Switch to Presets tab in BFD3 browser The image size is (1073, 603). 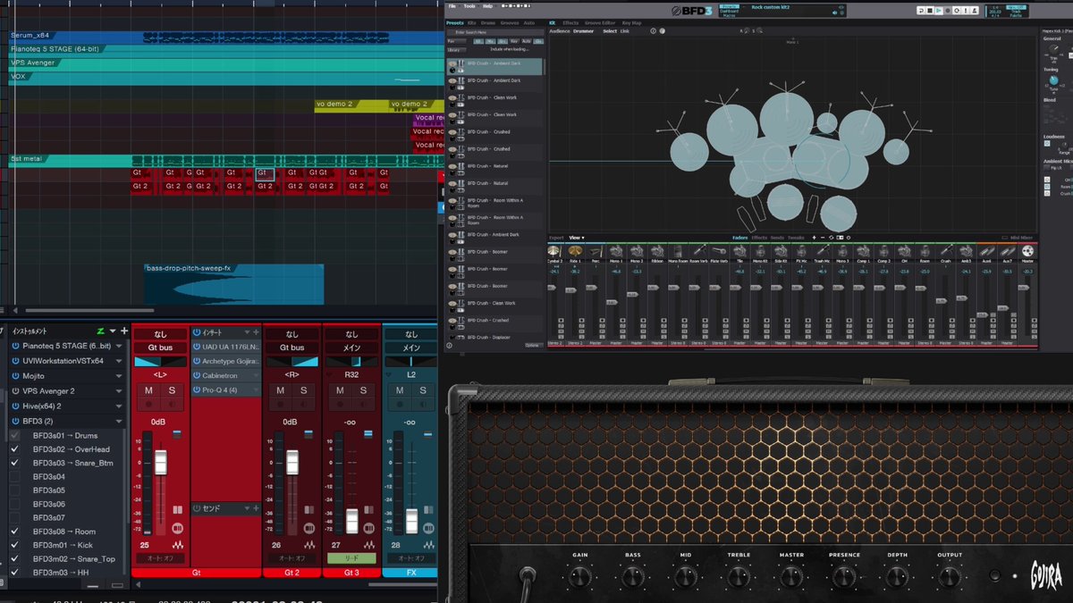coord(454,22)
